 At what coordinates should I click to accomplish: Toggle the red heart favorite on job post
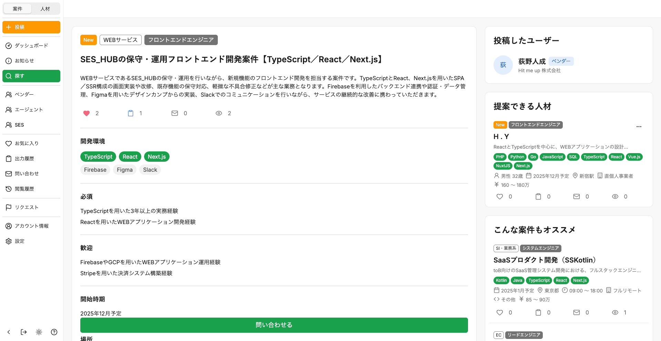pyautogui.click(x=87, y=113)
